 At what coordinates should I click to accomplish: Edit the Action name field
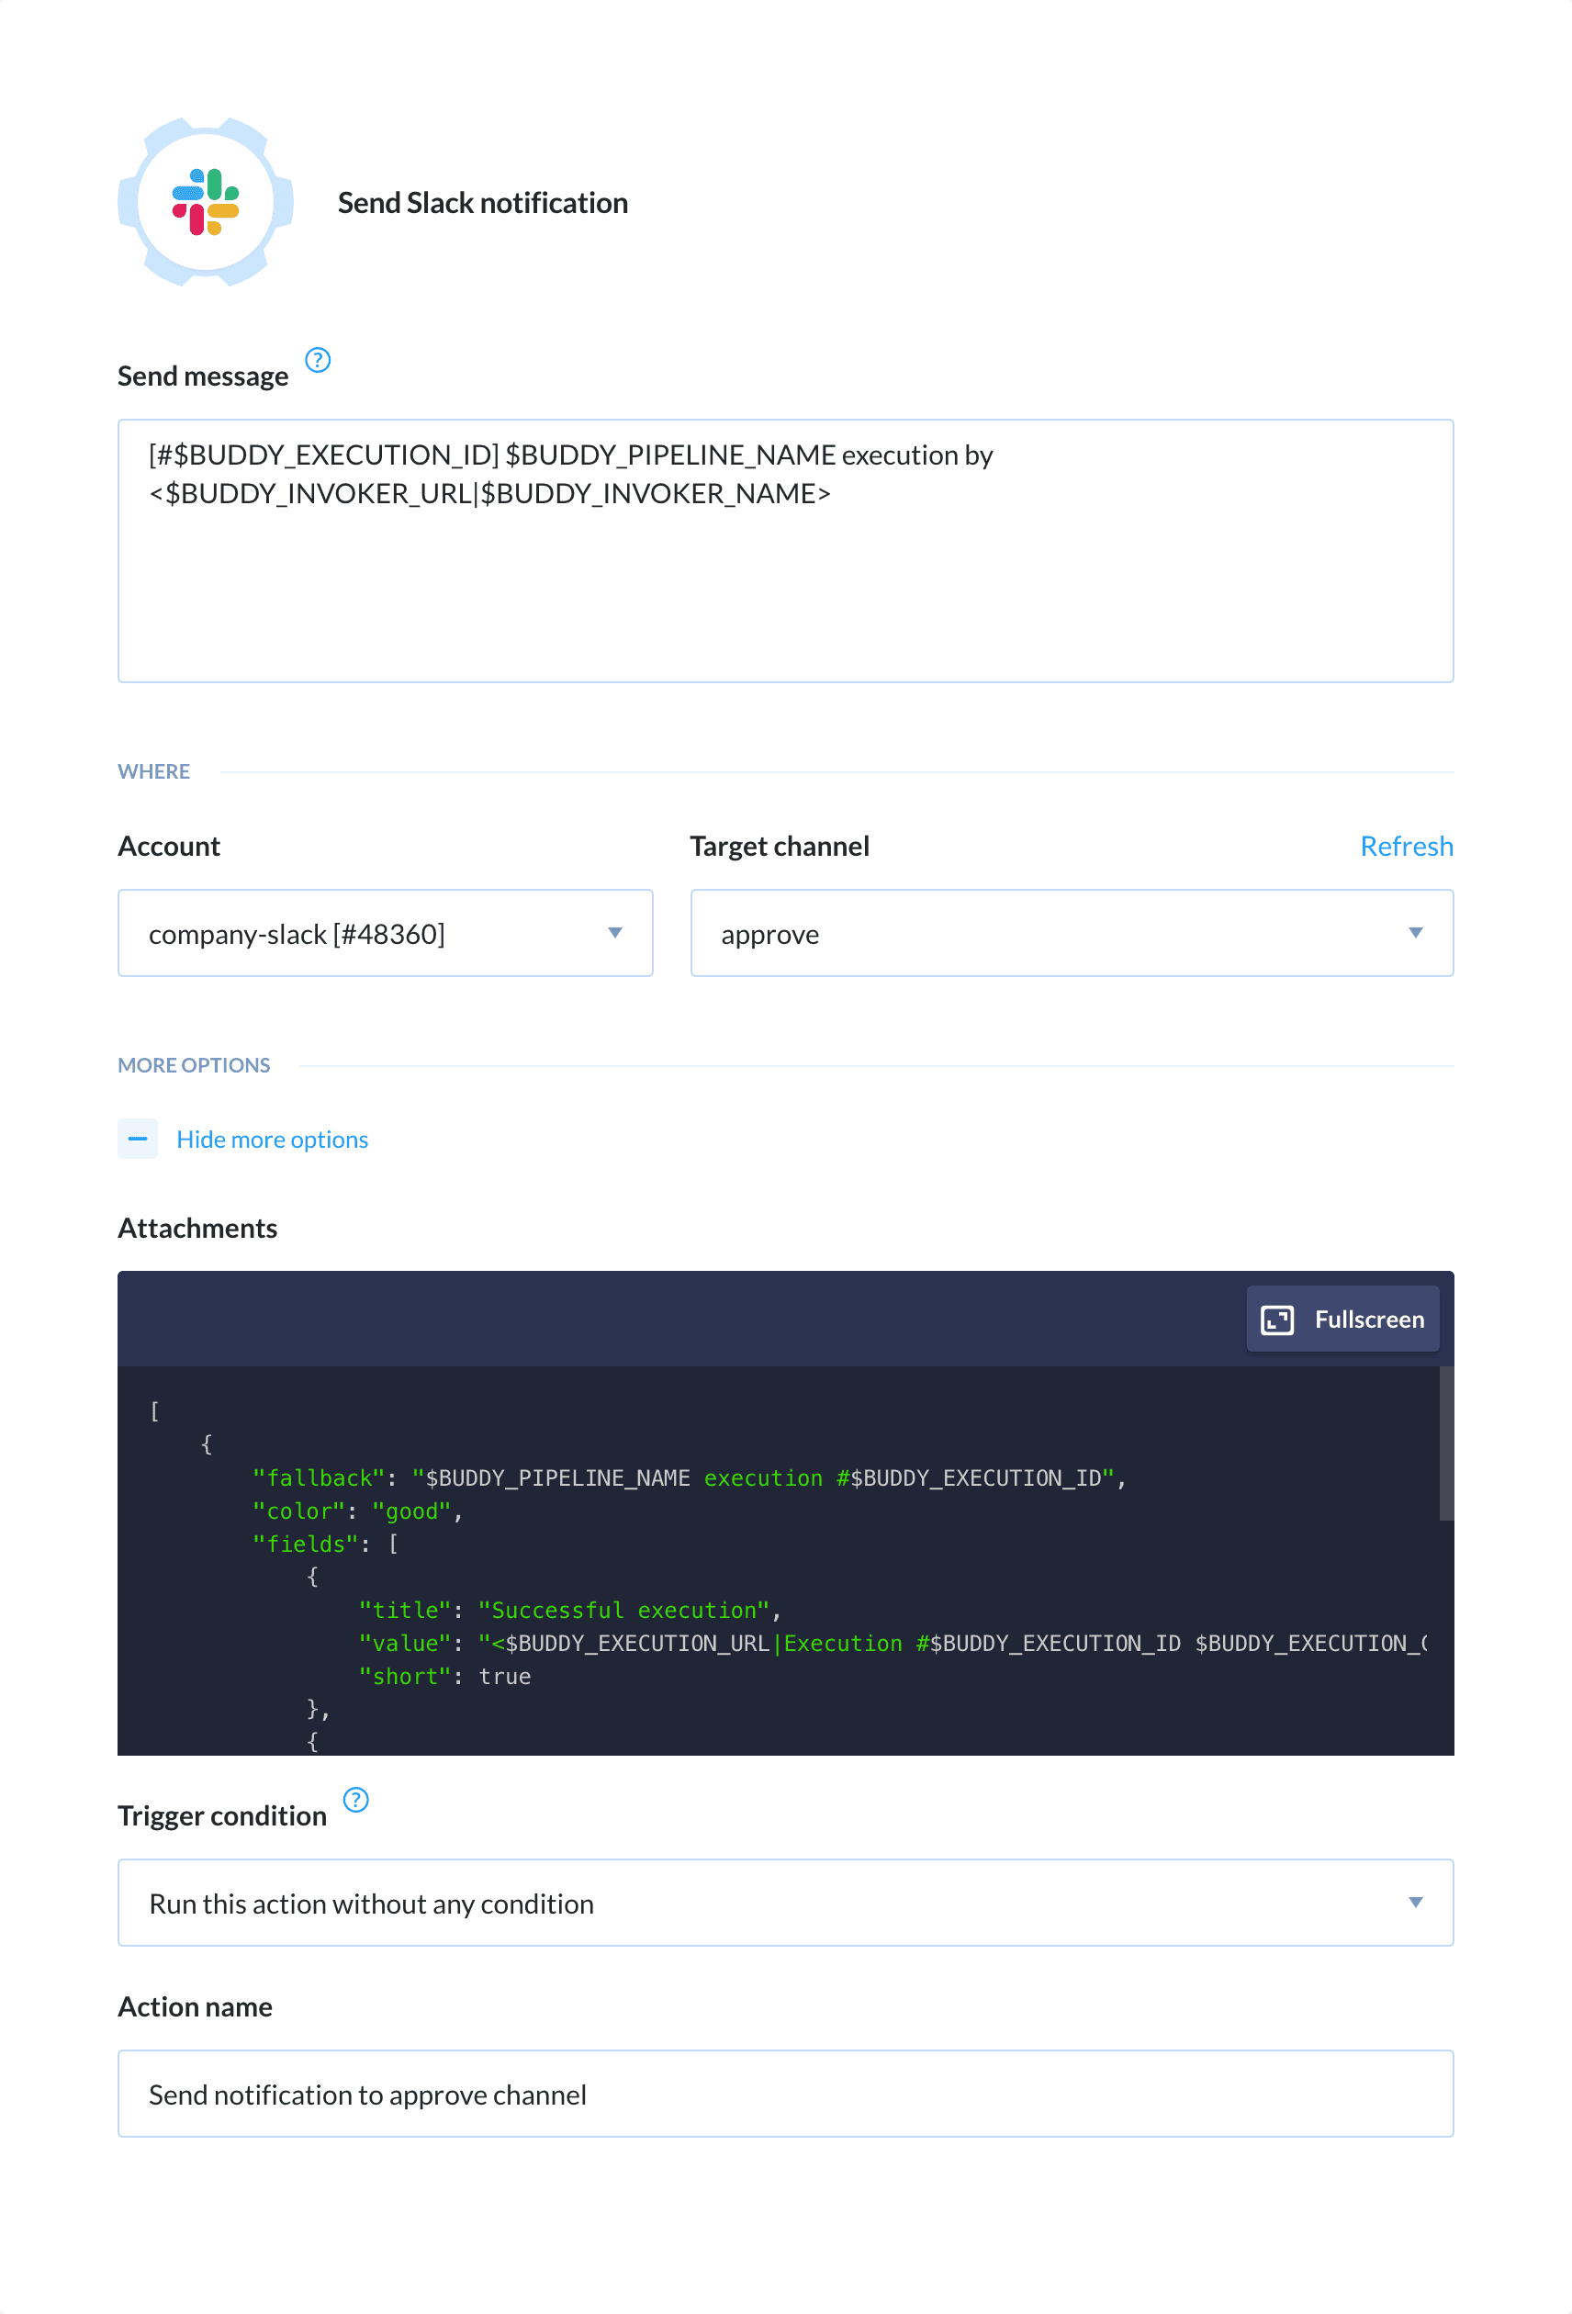click(x=785, y=2094)
